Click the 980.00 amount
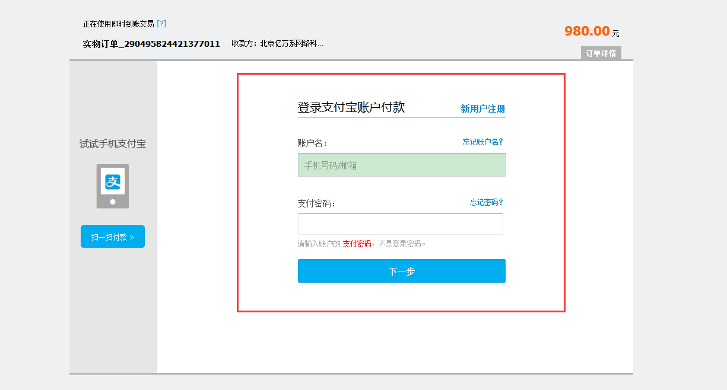The height and width of the screenshot is (390, 727). pyautogui.click(x=587, y=31)
